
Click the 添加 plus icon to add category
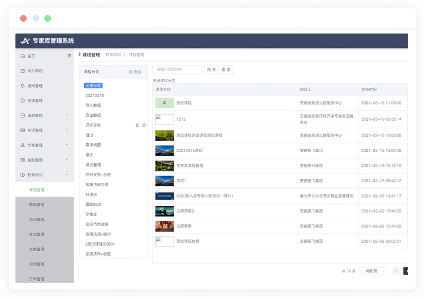tap(131, 72)
